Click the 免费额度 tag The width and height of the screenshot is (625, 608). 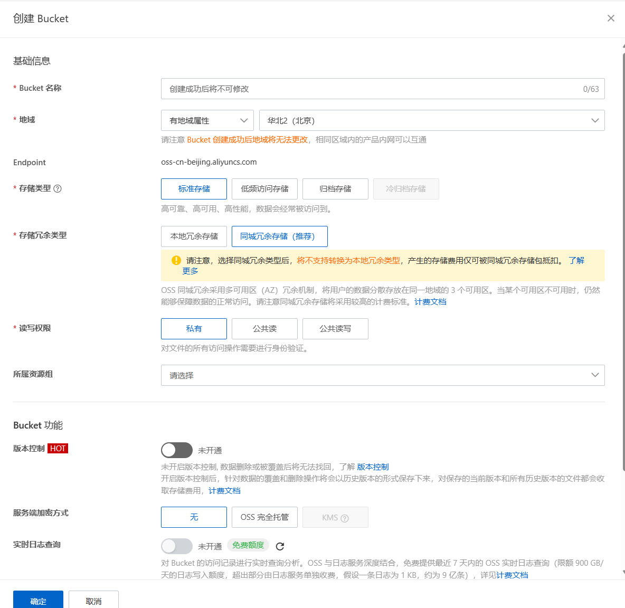click(248, 545)
